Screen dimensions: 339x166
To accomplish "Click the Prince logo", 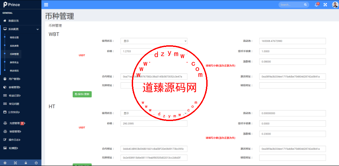I will tap(12, 5).
